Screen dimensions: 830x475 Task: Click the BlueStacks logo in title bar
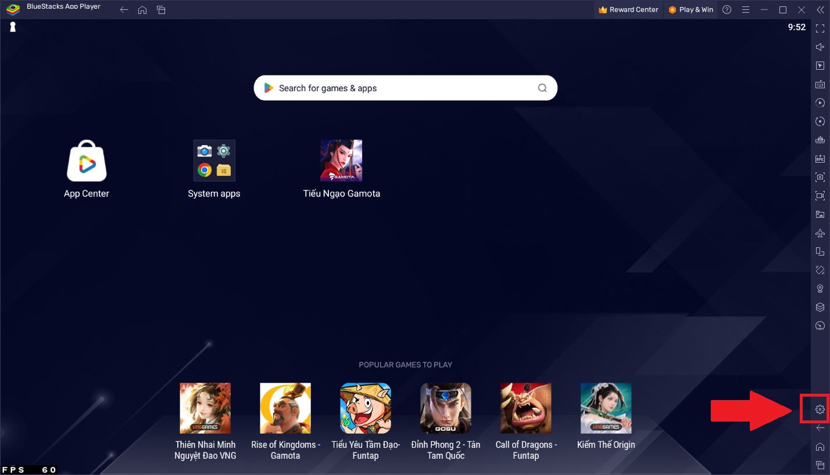[13, 9]
